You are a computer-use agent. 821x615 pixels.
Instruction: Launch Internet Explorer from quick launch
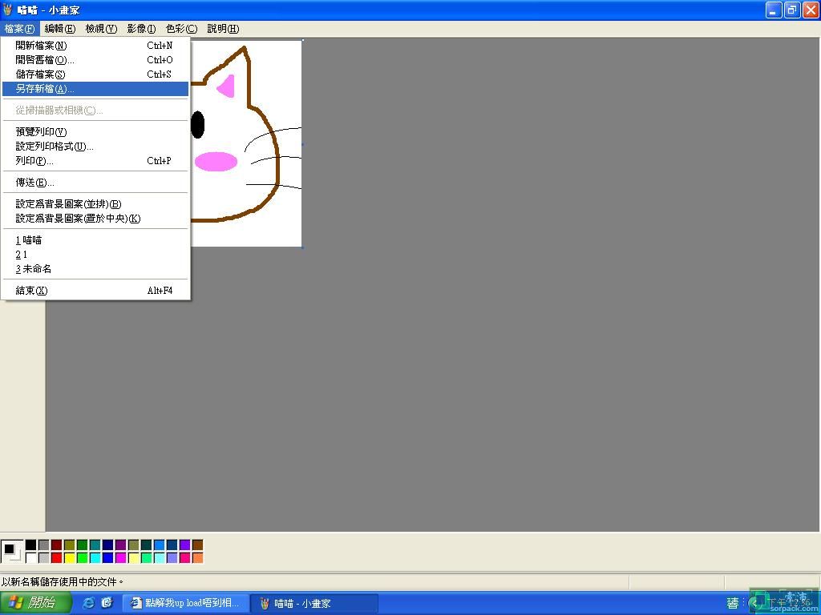89,603
